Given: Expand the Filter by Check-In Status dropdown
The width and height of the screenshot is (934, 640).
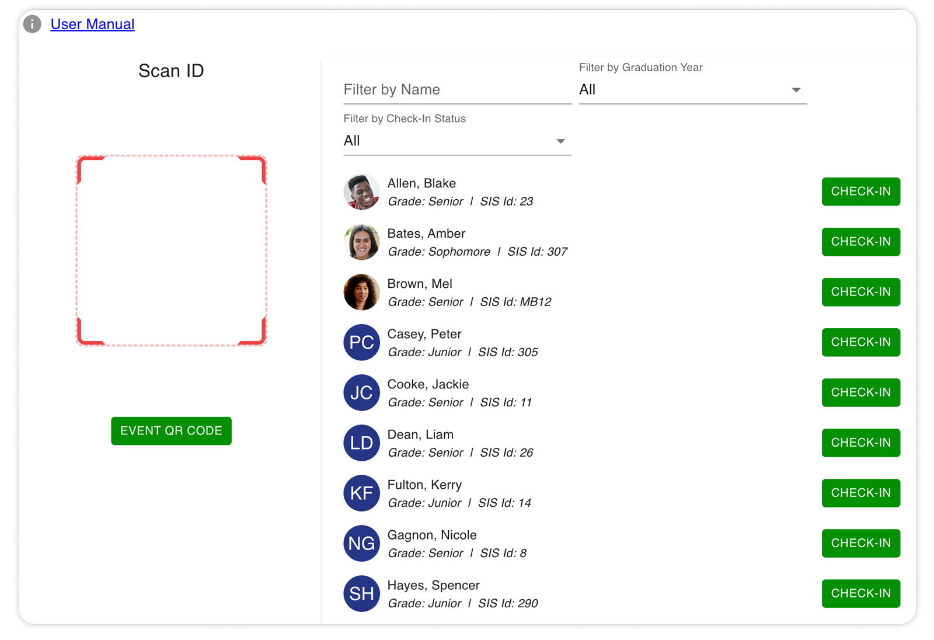Looking at the screenshot, I should [x=457, y=141].
